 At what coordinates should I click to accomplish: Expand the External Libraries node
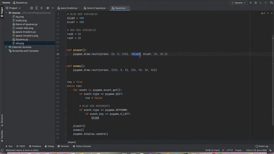[x=6, y=47]
